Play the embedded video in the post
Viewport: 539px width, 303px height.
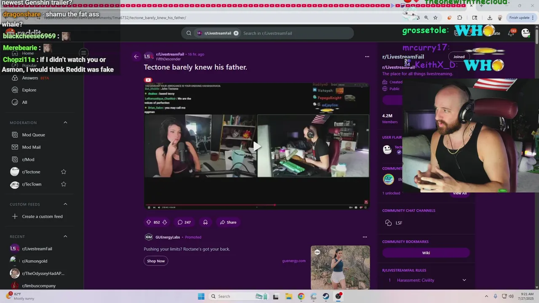pyautogui.click(x=257, y=146)
